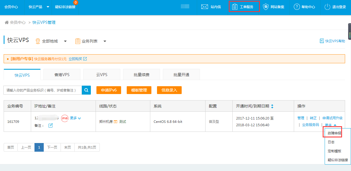Toggle sort on 开通时间/到期日期 column
351x171 pixels.
click(x=272, y=106)
